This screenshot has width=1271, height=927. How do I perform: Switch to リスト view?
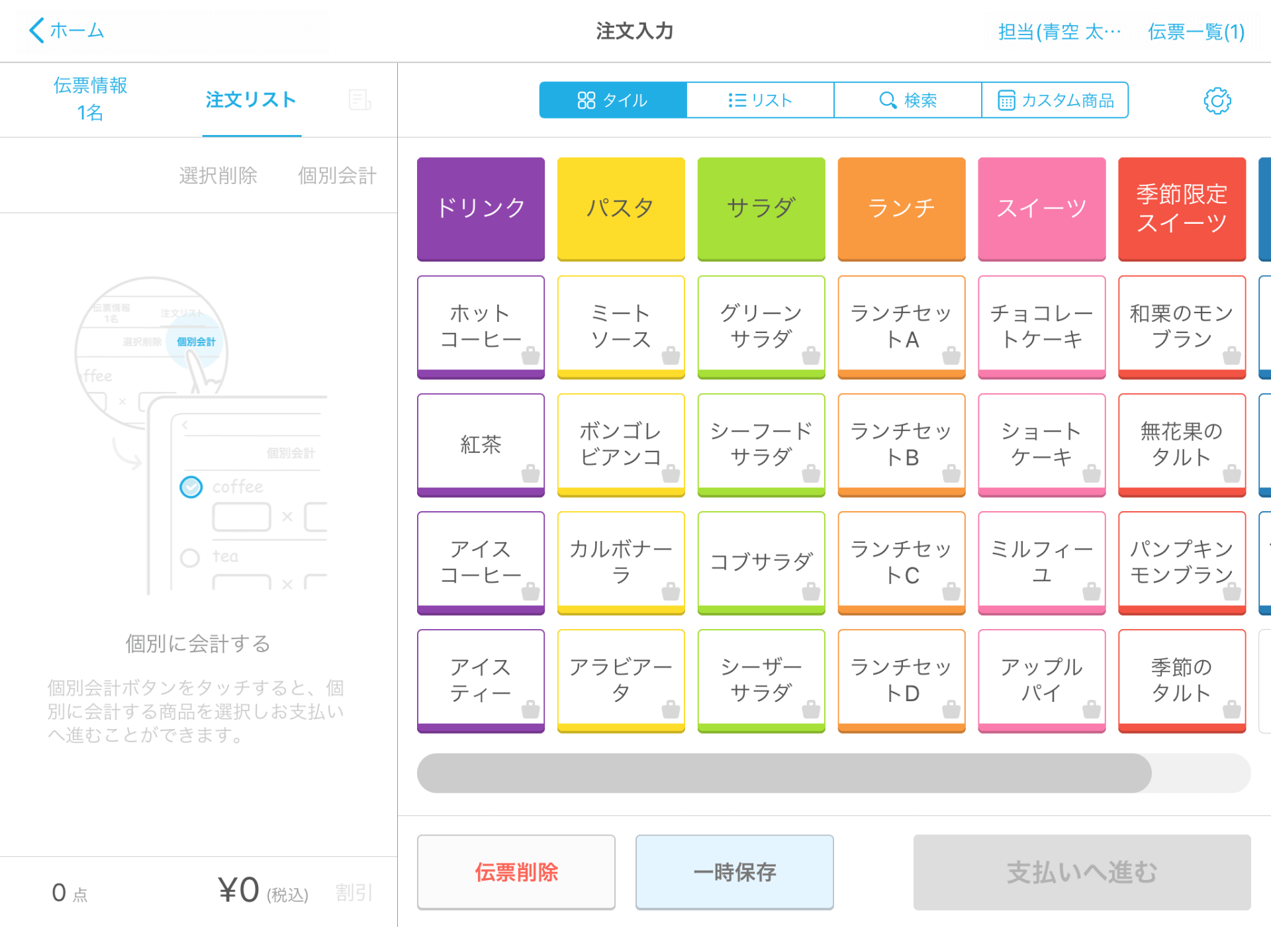pyautogui.click(x=760, y=100)
